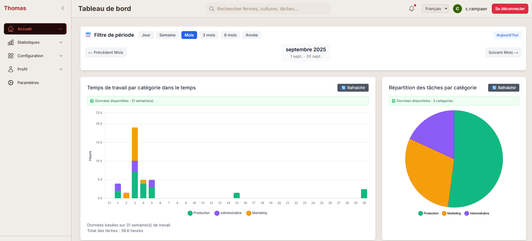The width and height of the screenshot is (532, 241).
Task: Switch to the 3 mois period
Action: click(209, 35)
